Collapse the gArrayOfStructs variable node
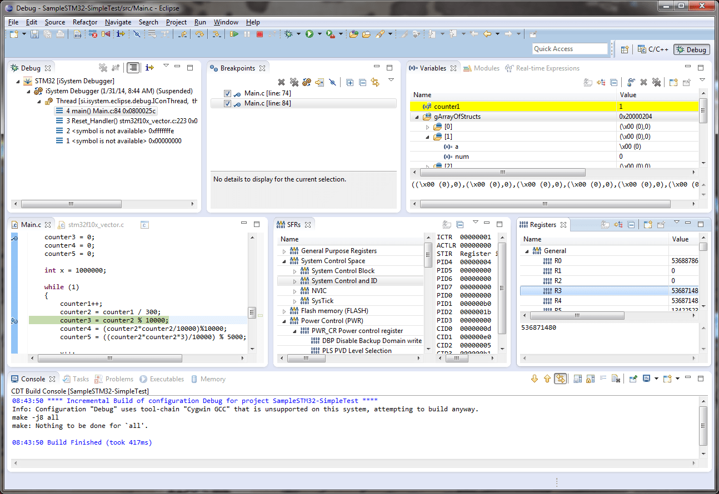The width and height of the screenshot is (719, 494). [416, 117]
